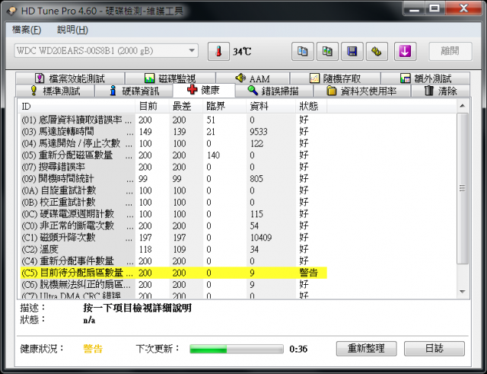487x374 pixels.
Task: Click the 0:36 countdown timer
Action: tap(298, 349)
